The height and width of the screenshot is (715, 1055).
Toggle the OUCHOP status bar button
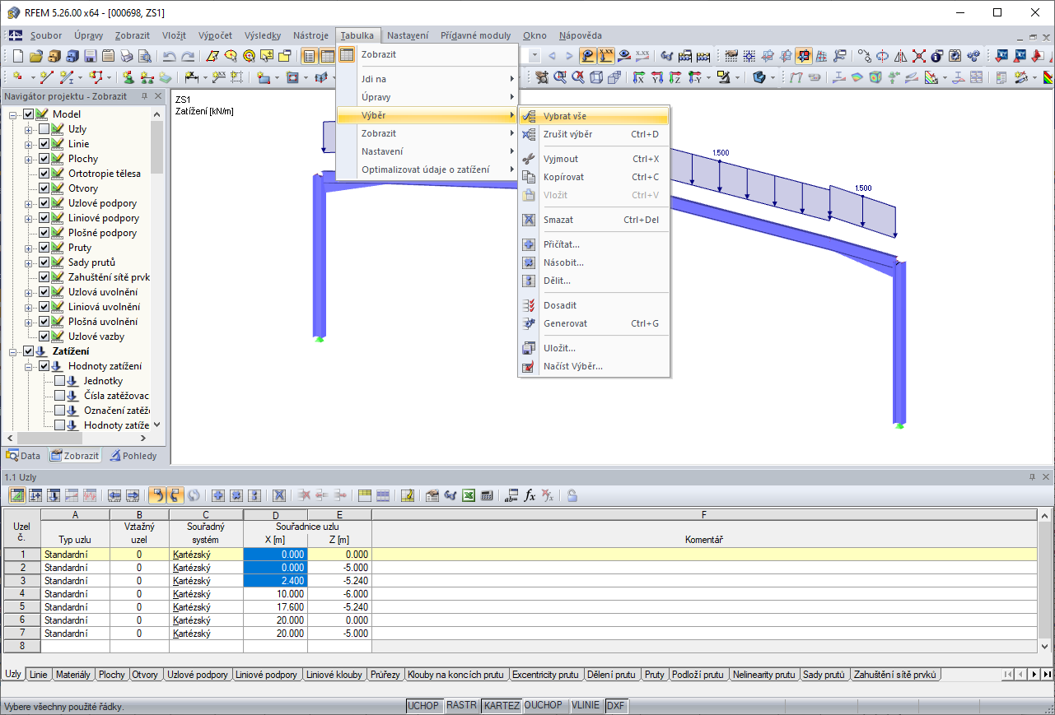[544, 706]
